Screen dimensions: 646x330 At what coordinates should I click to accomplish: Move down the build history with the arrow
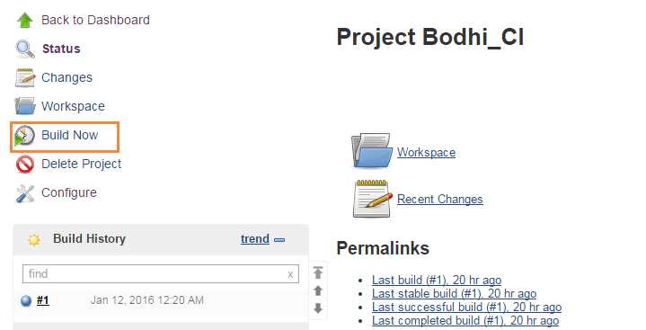pos(318,308)
